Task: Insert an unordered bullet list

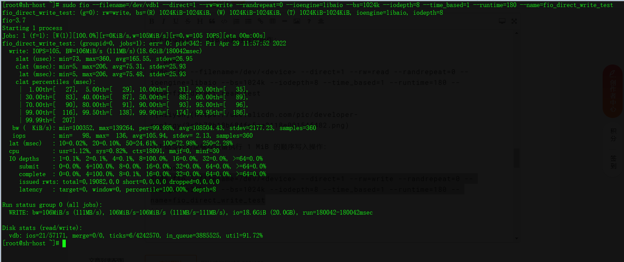Action: coord(248,21)
